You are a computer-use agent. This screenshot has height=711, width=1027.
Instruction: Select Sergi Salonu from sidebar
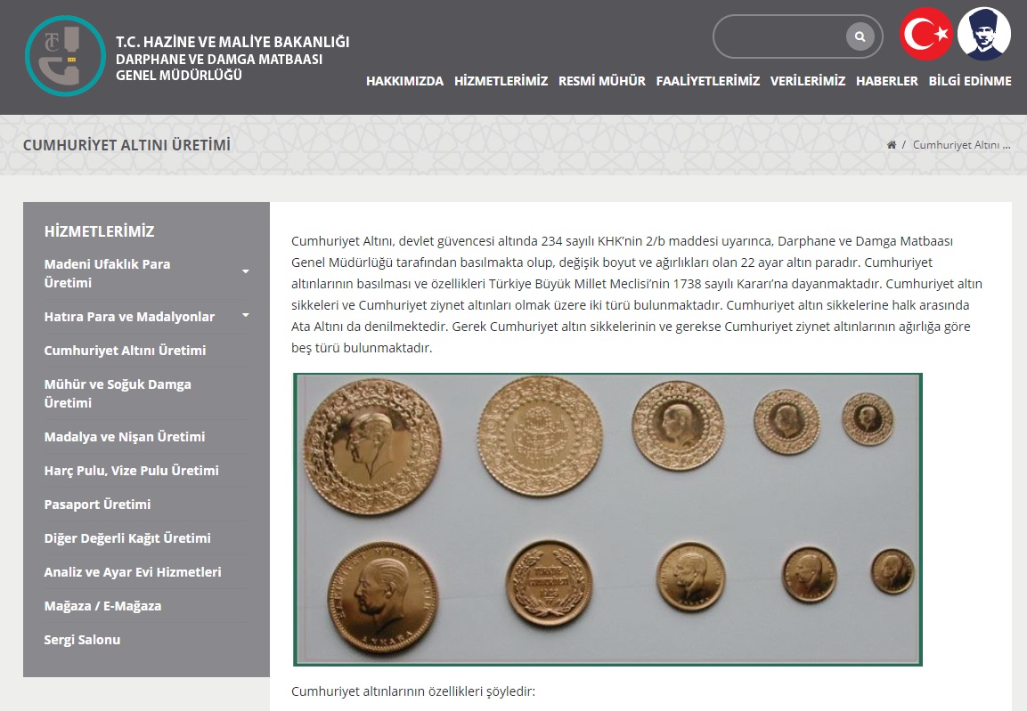click(x=82, y=640)
